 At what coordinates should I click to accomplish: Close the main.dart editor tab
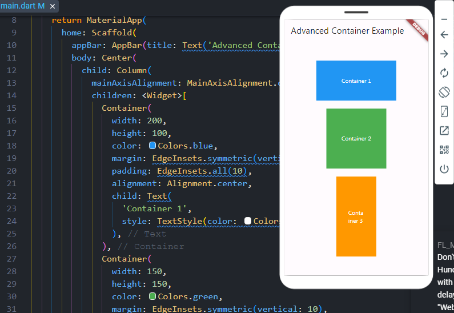pos(53,6)
